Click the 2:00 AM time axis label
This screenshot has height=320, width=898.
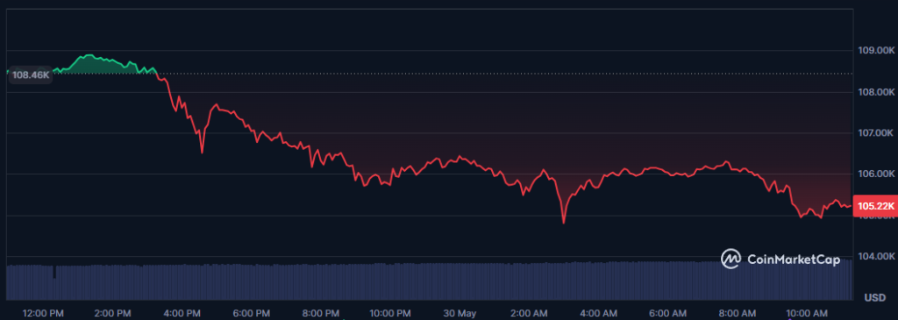point(529,313)
